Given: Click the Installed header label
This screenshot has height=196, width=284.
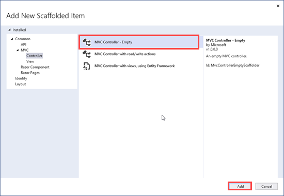Looking at the screenshot, I should [19, 30].
